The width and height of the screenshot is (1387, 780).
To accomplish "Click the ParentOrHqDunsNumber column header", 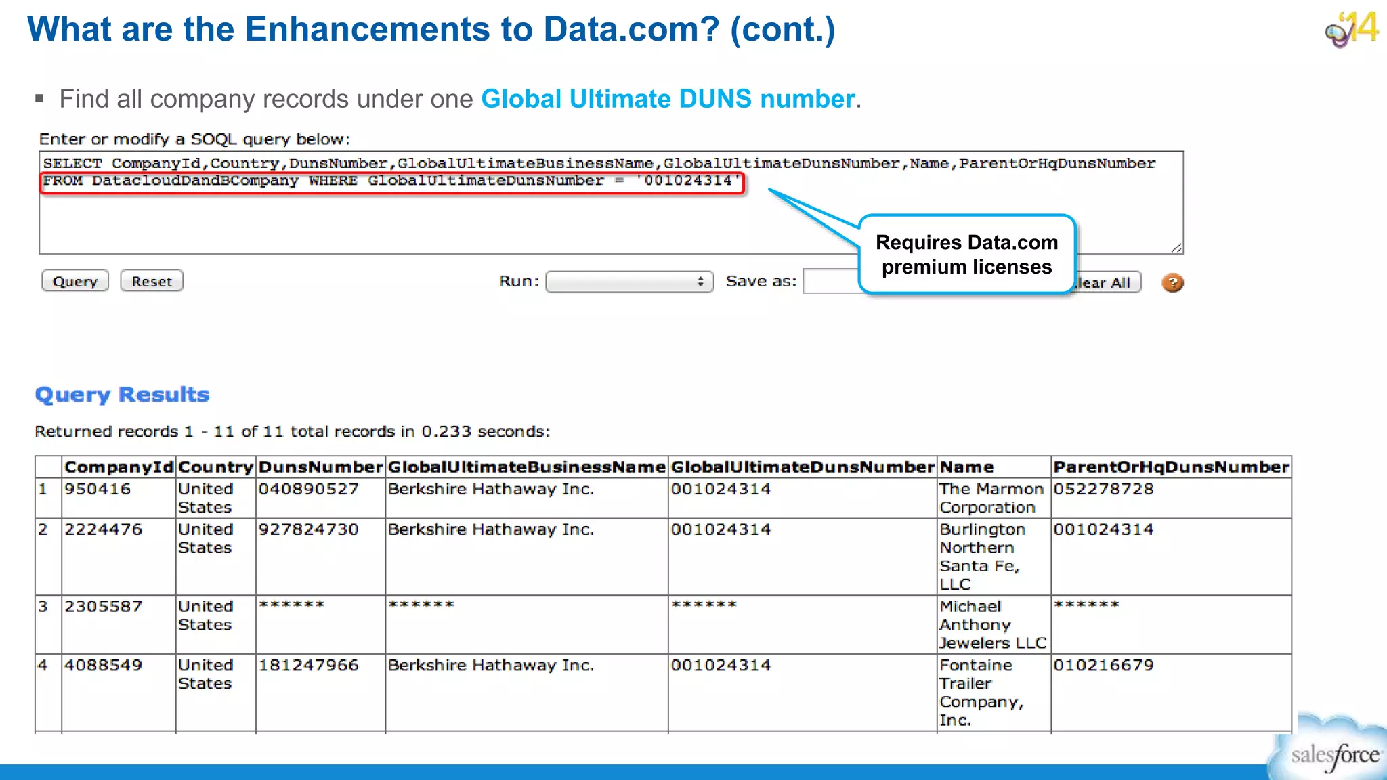I will click(x=1171, y=467).
